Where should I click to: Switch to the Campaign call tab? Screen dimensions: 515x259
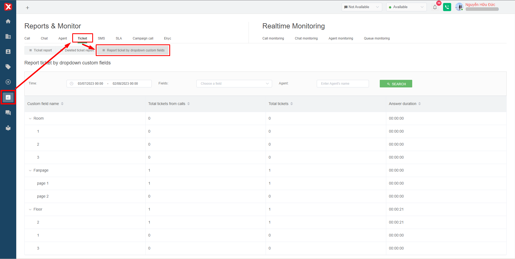click(x=143, y=38)
